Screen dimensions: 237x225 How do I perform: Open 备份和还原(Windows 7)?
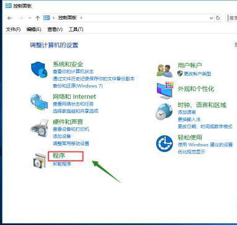pyautogui.click(x=78, y=86)
